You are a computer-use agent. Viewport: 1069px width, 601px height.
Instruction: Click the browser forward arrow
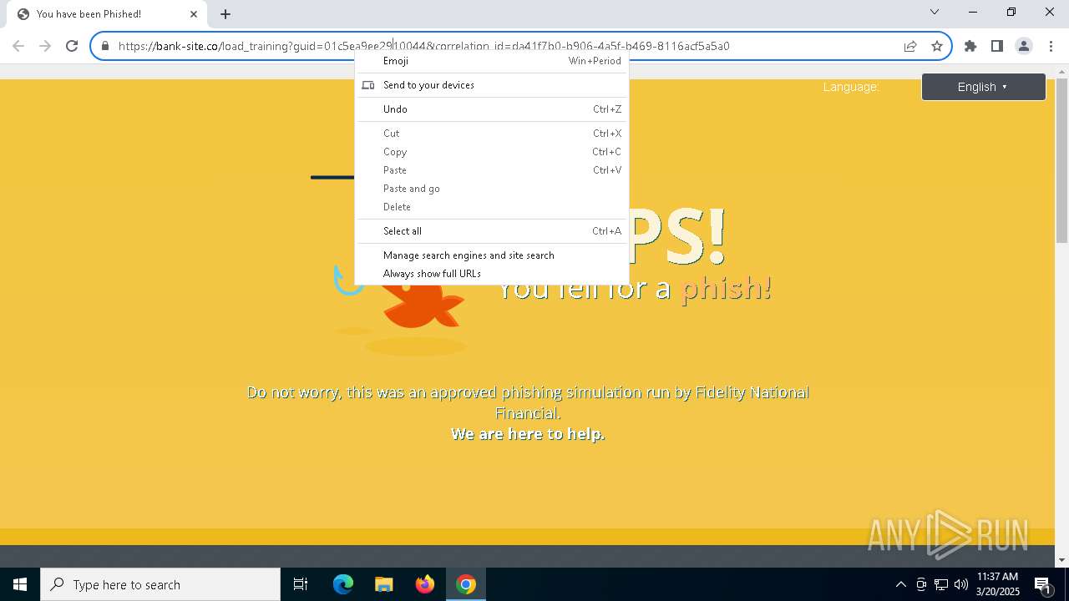point(45,46)
